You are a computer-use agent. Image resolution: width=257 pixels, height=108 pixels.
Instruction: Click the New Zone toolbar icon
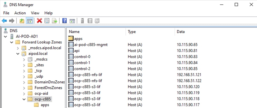pyautogui.click(x=97, y=21)
